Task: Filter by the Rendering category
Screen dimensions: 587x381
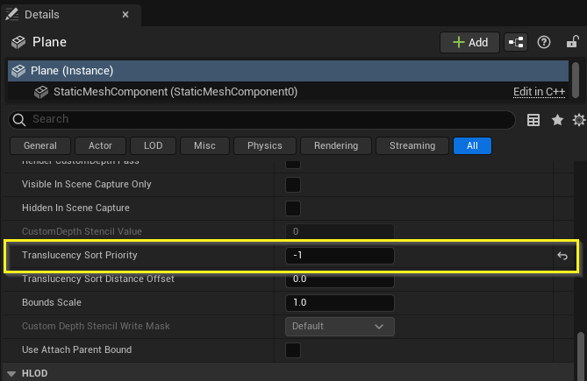Action: [336, 145]
